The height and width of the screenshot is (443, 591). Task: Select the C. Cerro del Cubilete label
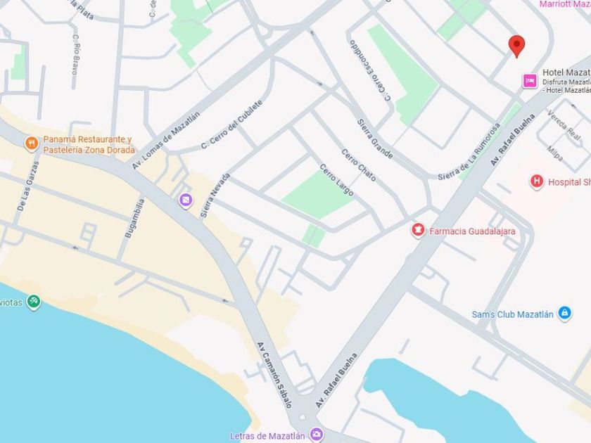pyautogui.click(x=231, y=124)
